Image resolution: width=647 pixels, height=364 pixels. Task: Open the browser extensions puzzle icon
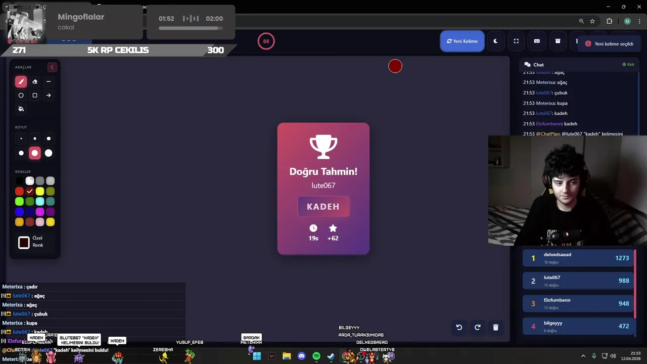point(609,21)
